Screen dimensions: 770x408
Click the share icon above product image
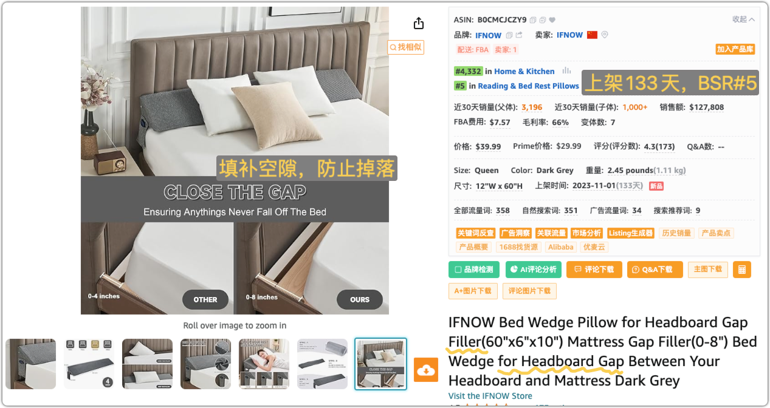coord(418,23)
